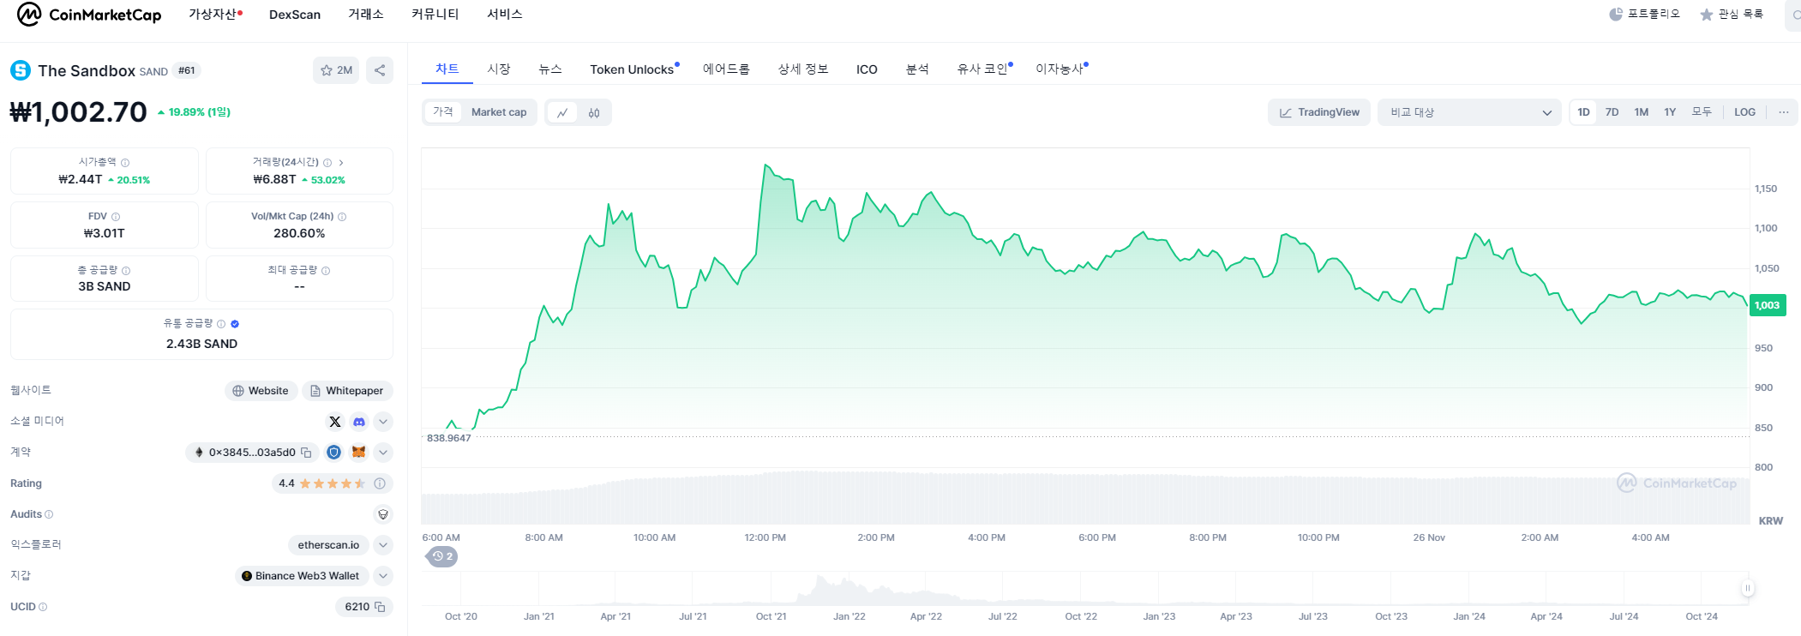
Task: Click the Vol/Mkt Cap (24h) info icon
Action: tap(342, 217)
